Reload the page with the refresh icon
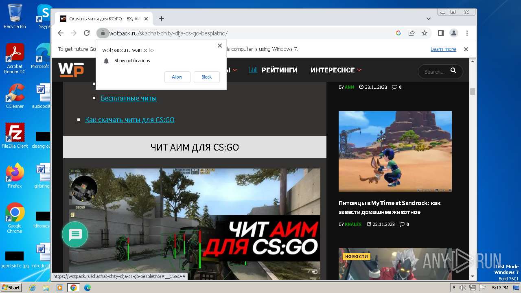Viewport: 521px width, 293px height. 87,33
